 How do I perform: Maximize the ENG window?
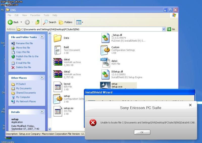pos(170,10)
